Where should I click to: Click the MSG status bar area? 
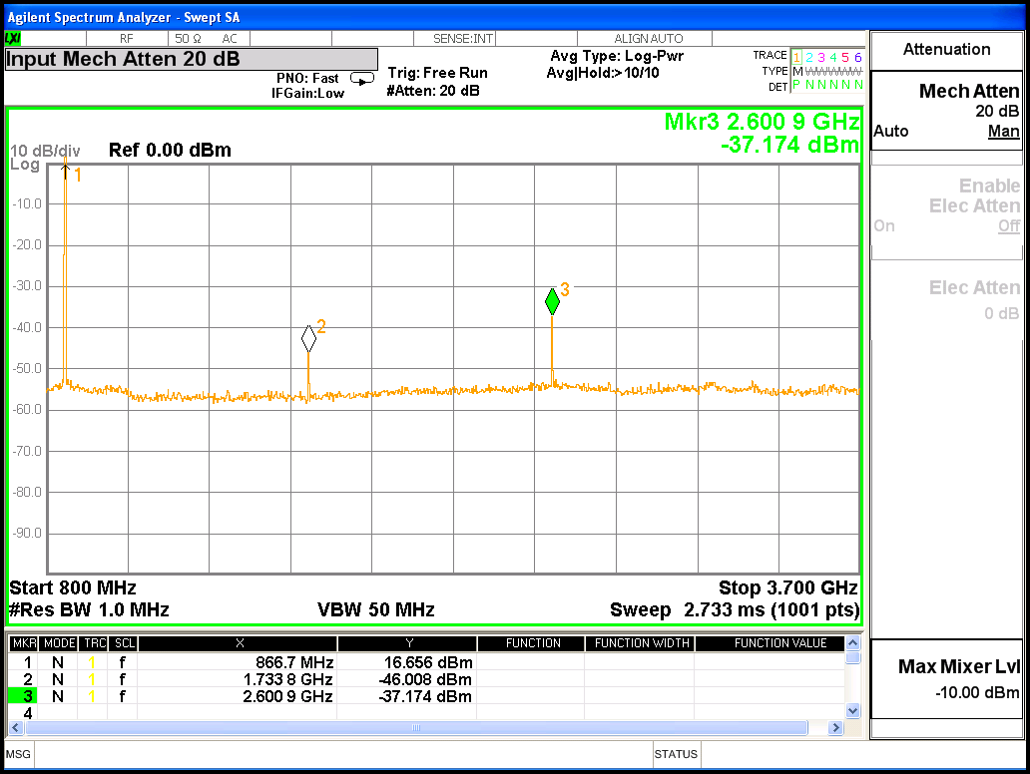point(18,754)
